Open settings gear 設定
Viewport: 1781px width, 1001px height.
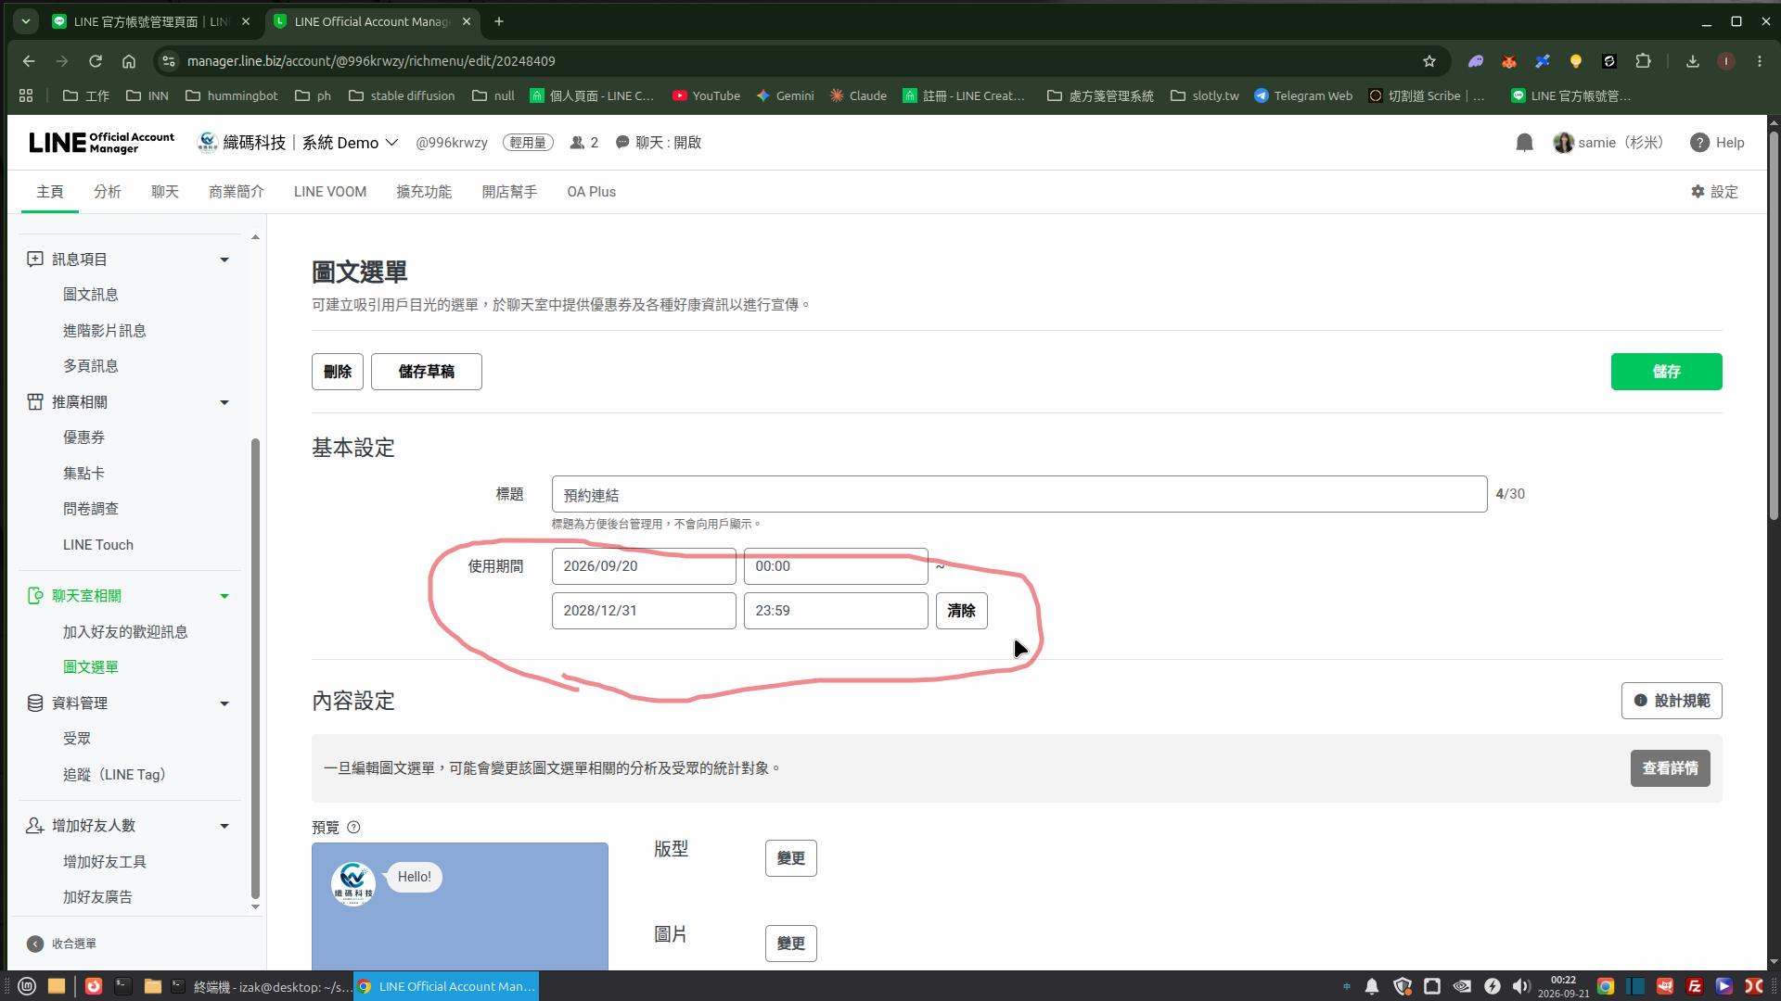coord(1714,192)
